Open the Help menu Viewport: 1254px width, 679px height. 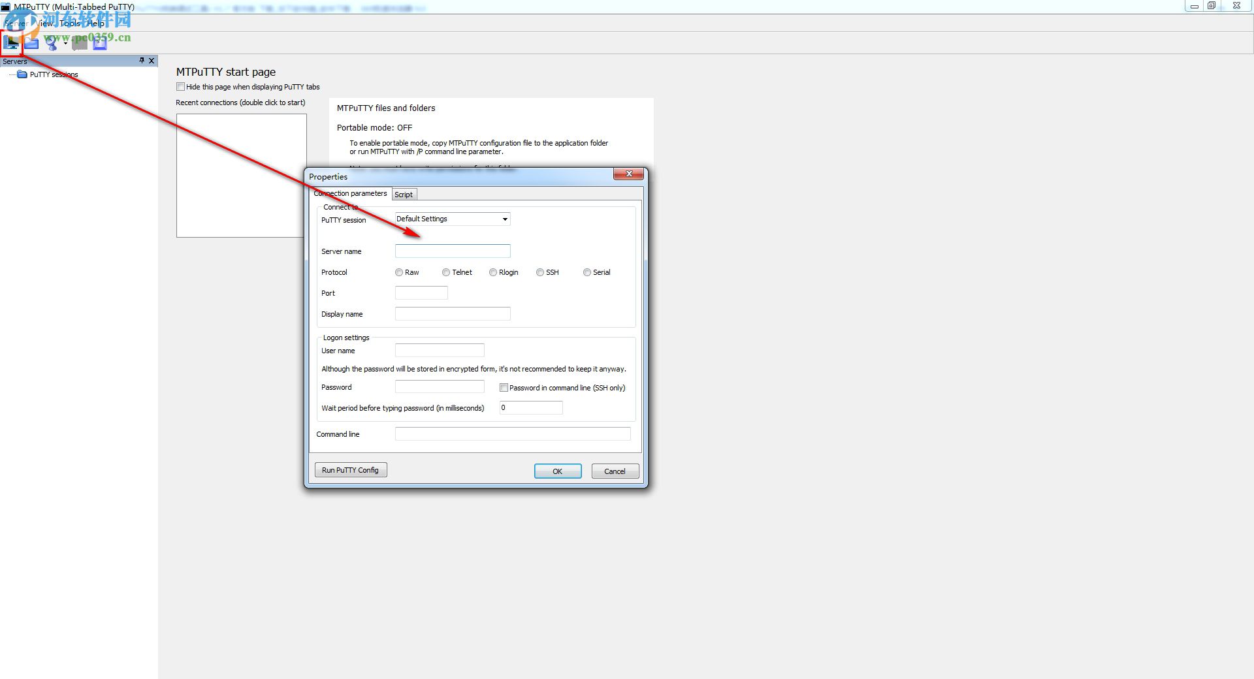tap(96, 23)
